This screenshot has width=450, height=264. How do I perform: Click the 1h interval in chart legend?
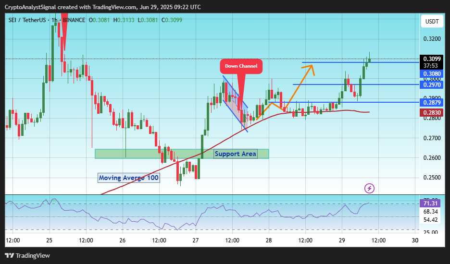[x=54, y=20]
